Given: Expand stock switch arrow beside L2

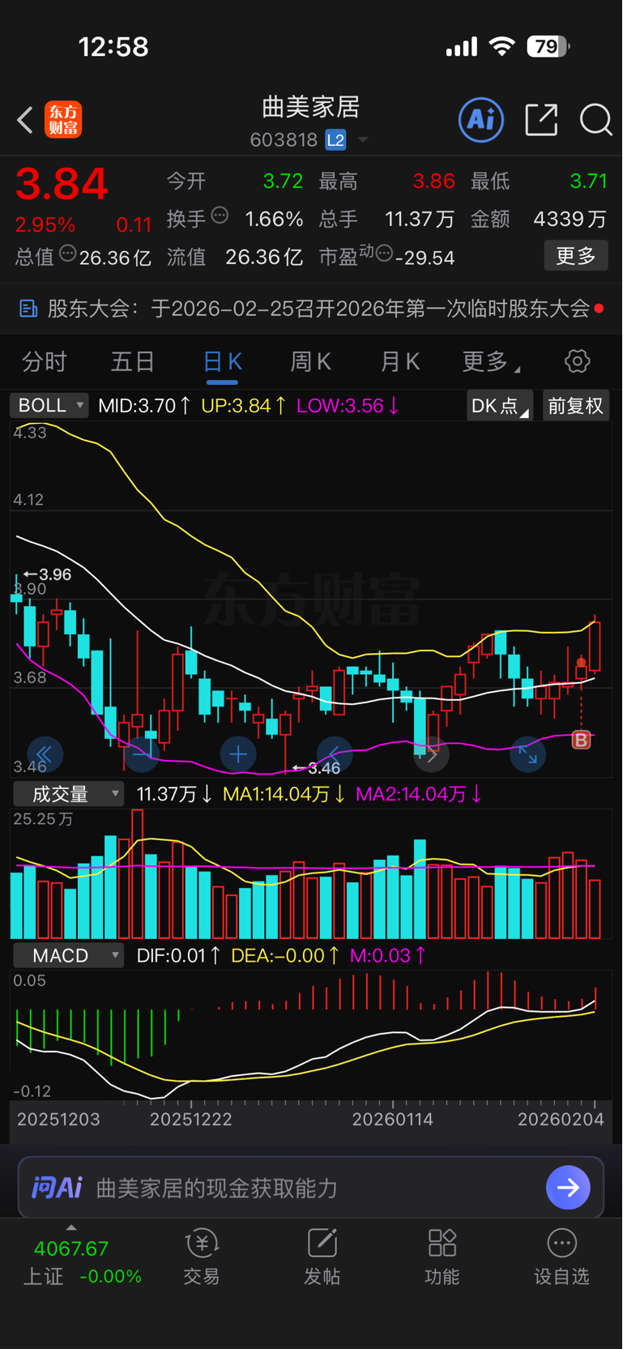Looking at the screenshot, I should [363, 140].
